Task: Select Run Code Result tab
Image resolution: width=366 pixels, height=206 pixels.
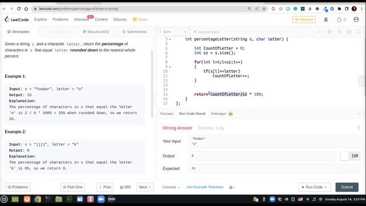Action: [192, 113]
